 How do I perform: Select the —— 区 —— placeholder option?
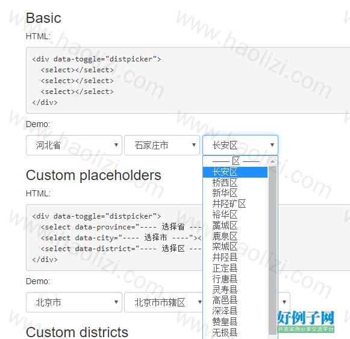(x=236, y=161)
